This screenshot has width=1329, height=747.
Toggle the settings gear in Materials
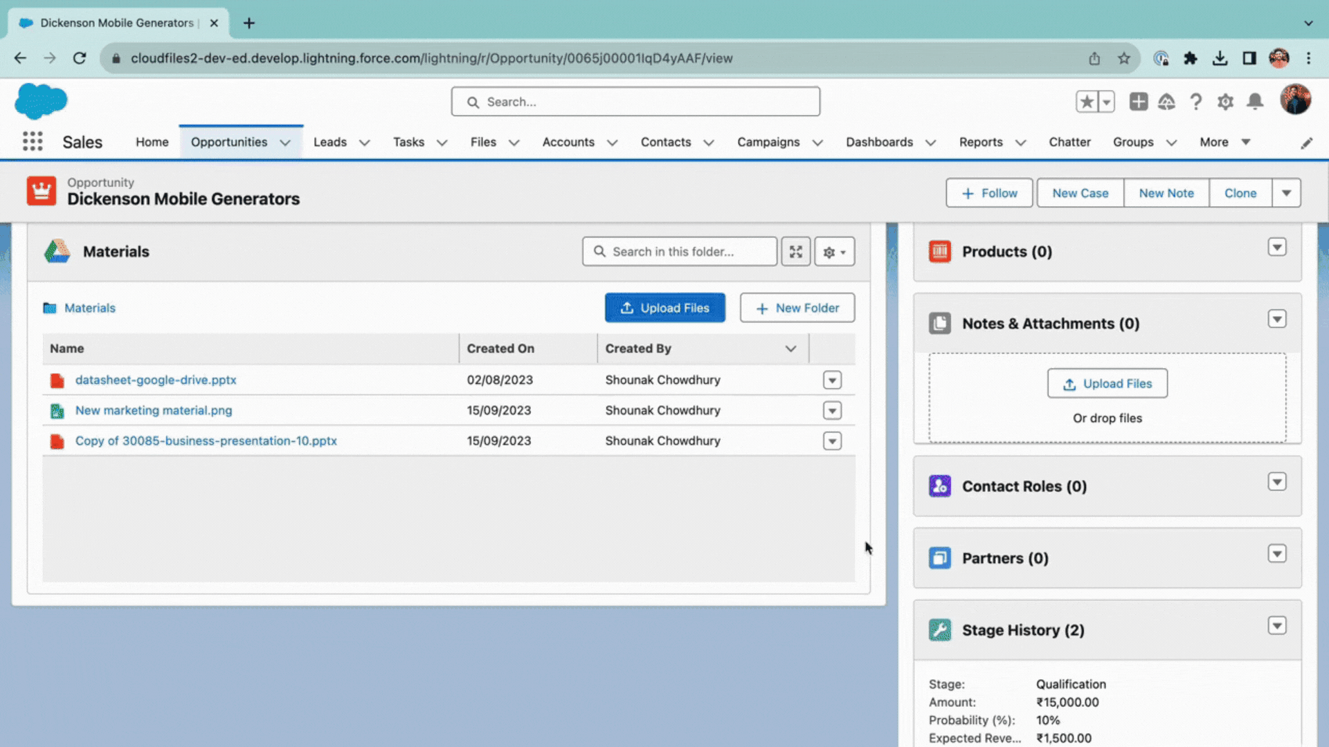(x=834, y=251)
